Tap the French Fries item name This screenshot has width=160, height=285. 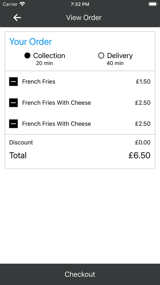pos(39,81)
